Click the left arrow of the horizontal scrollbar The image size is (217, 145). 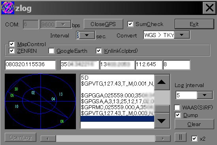48,139
